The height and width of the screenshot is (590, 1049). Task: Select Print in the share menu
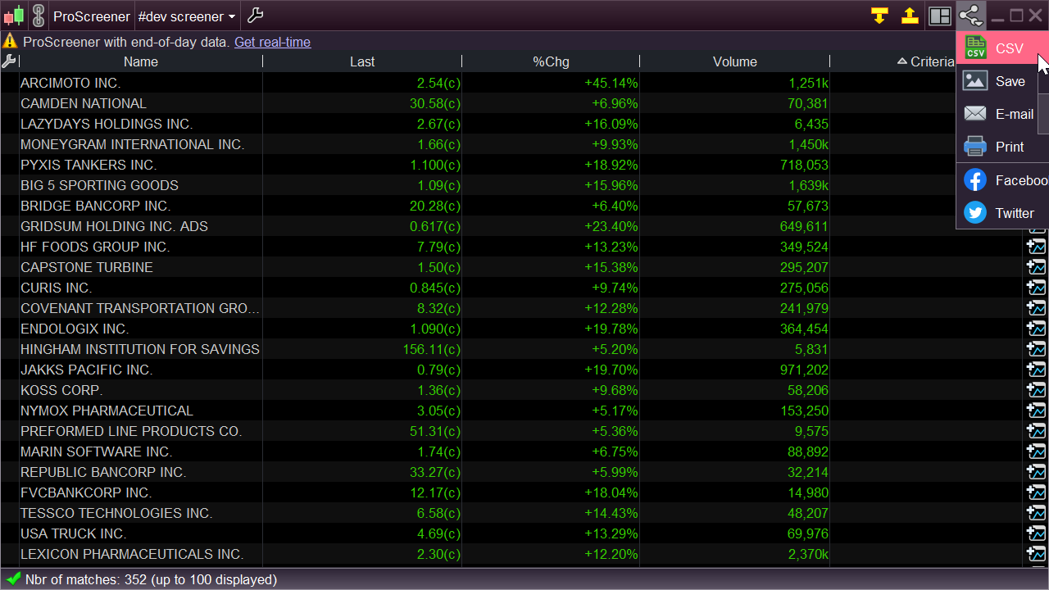(x=1002, y=147)
